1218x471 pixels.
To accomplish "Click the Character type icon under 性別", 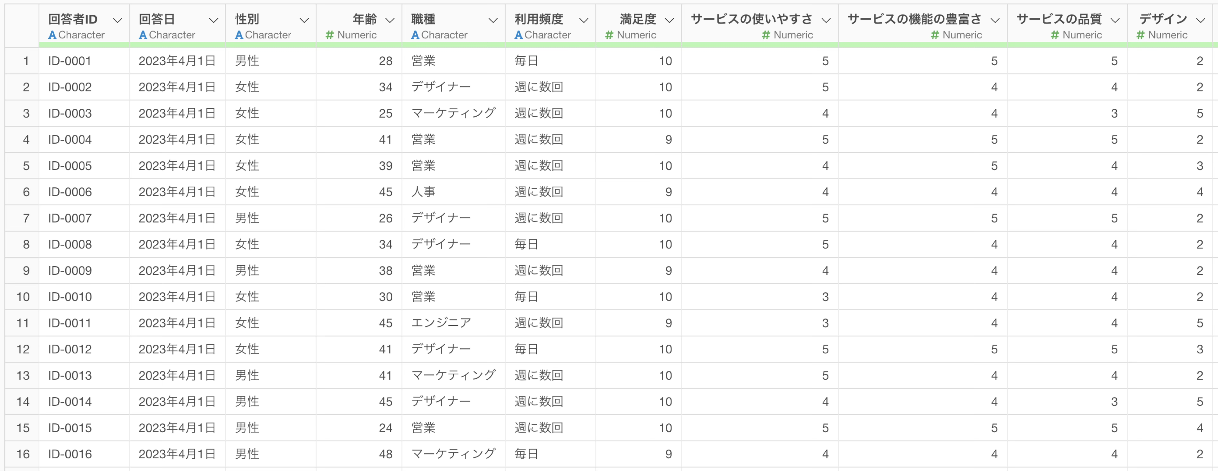I will point(239,35).
